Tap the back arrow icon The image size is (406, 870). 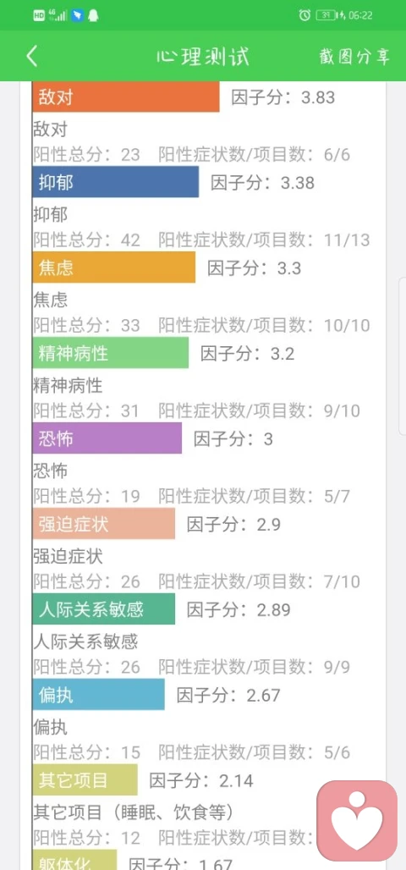coord(32,56)
